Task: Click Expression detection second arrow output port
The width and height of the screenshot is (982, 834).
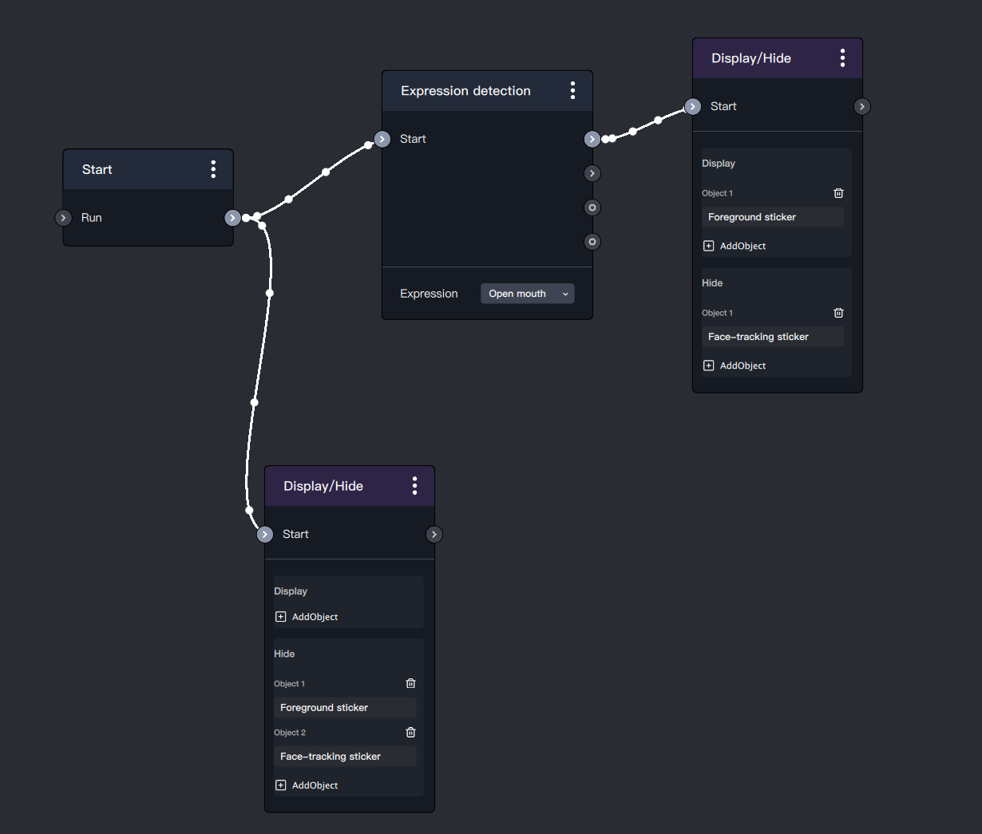Action: pos(592,173)
